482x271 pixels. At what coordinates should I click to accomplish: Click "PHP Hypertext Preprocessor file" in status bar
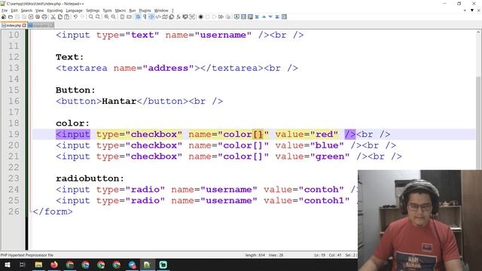pyautogui.click(x=27, y=255)
